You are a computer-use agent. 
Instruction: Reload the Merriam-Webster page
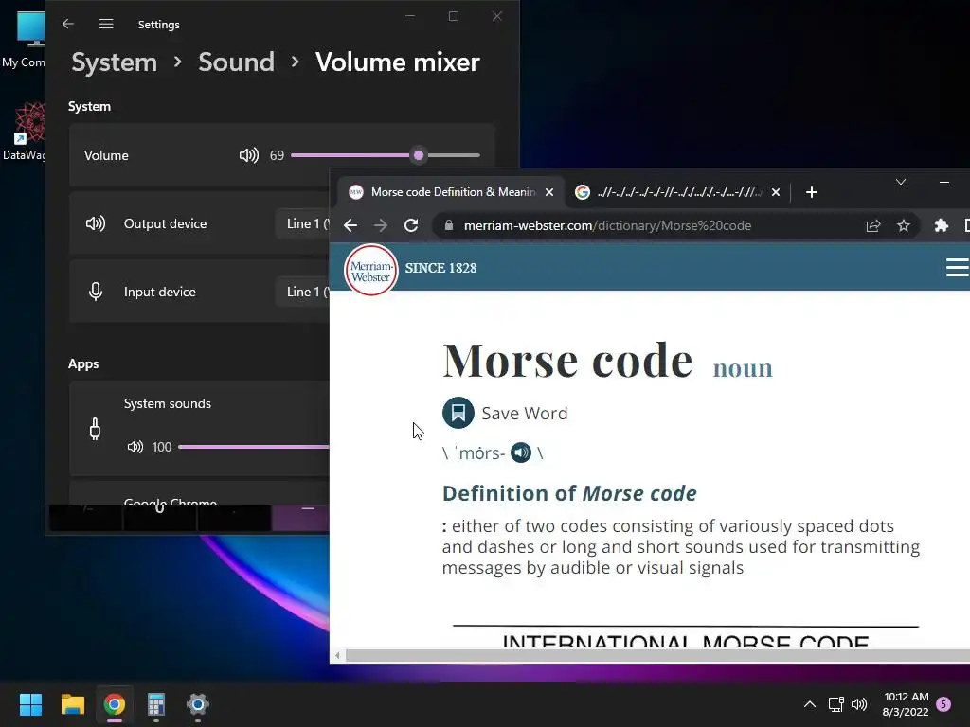411,225
